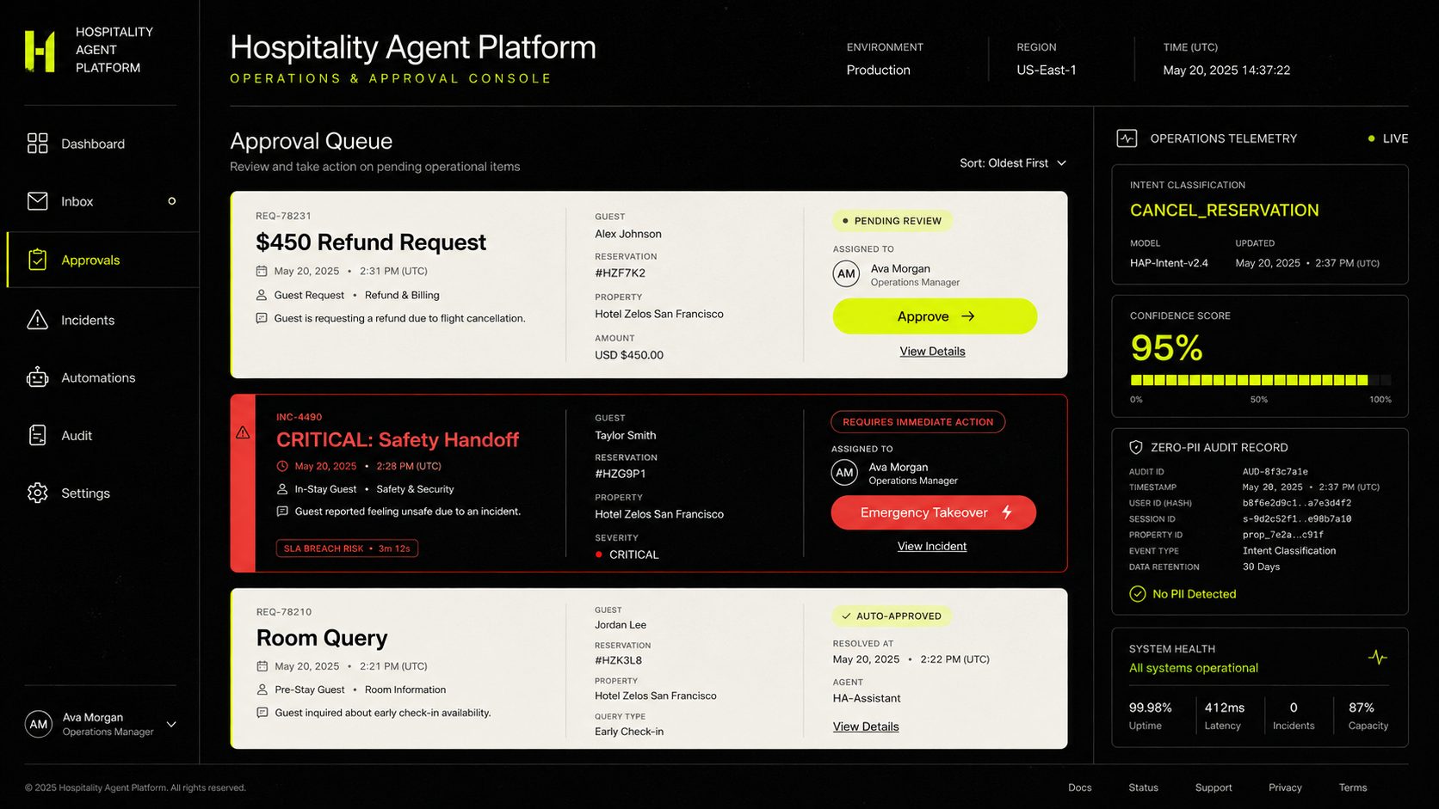
Task: Click the Automations robot icon
Action: click(x=38, y=377)
